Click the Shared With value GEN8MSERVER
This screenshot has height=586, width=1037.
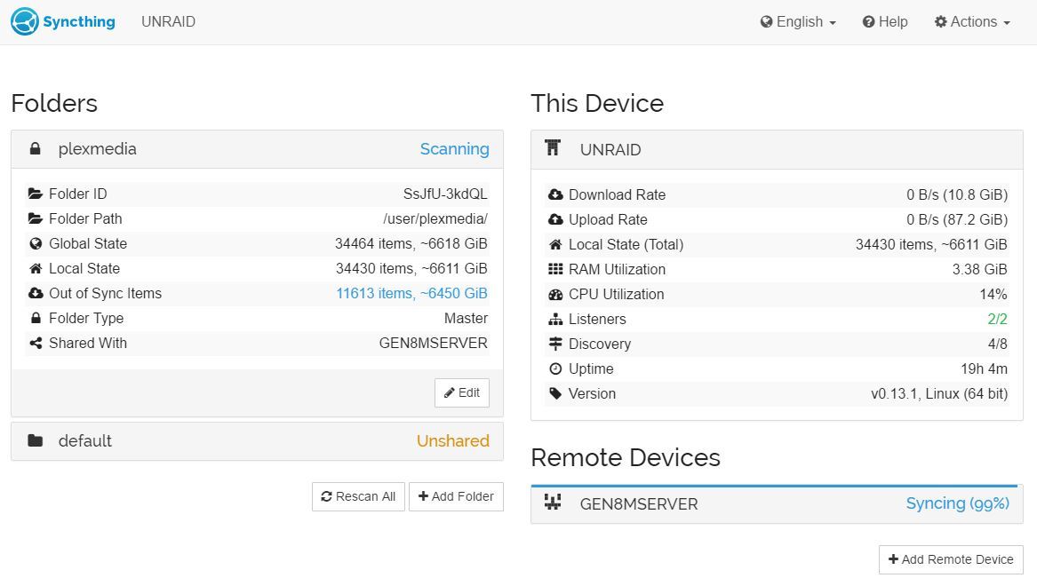coord(433,343)
